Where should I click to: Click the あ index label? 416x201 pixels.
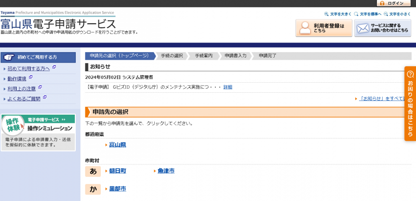pos(93,171)
